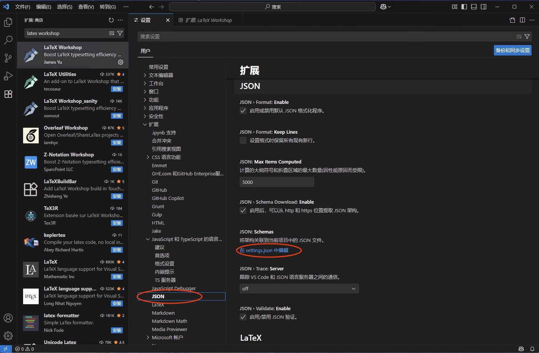Close the 设置 tab
The image size is (539, 353).
coord(168,20)
